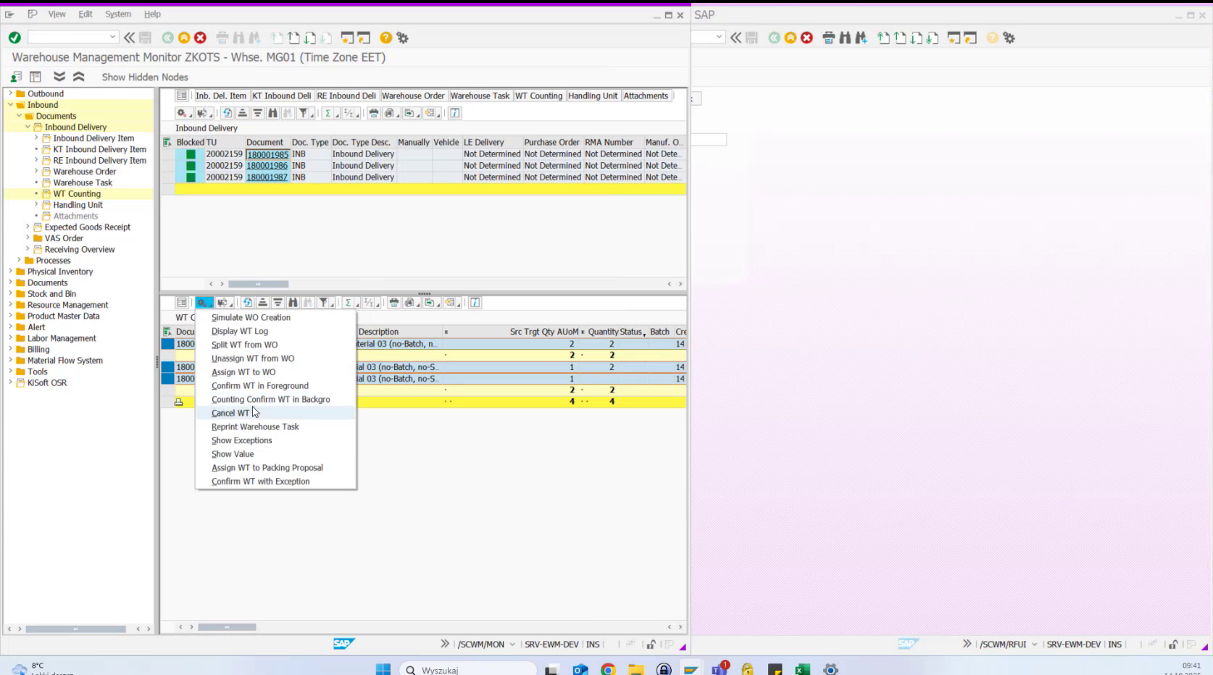Select the filter icon in the lower toolbar
The width and height of the screenshot is (1213, 675).
tap(324, 303)
